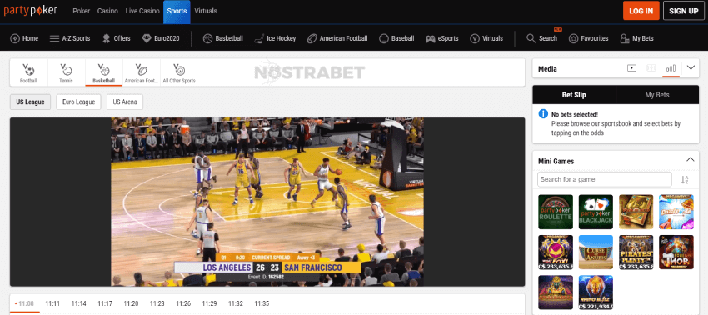Collapse the Mini Games panel

tap(690, 159)
